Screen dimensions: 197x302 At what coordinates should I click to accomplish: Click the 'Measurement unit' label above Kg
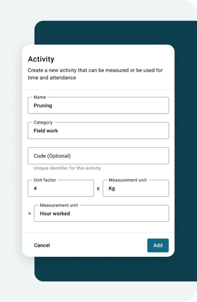pyautogui.click(x=128, y=180)
